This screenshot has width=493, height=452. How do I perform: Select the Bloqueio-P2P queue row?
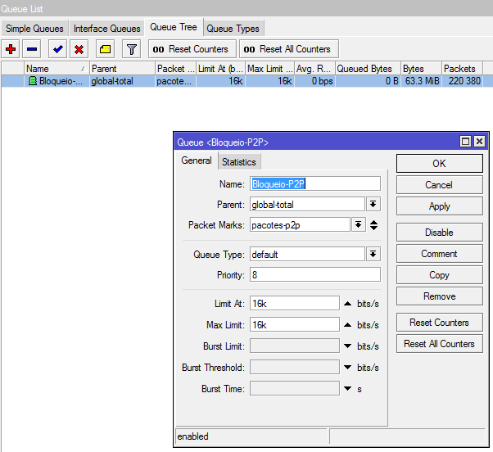pos(57,81)
